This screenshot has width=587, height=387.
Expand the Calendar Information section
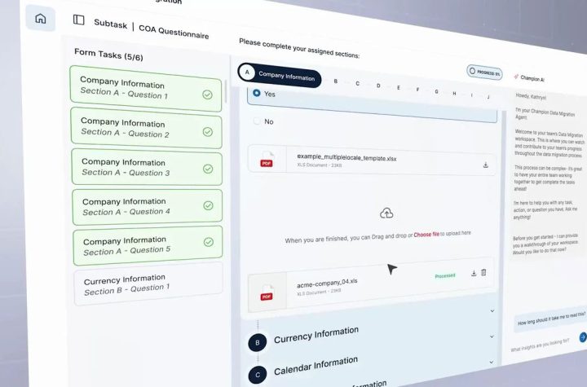click(x=492, y=362)
